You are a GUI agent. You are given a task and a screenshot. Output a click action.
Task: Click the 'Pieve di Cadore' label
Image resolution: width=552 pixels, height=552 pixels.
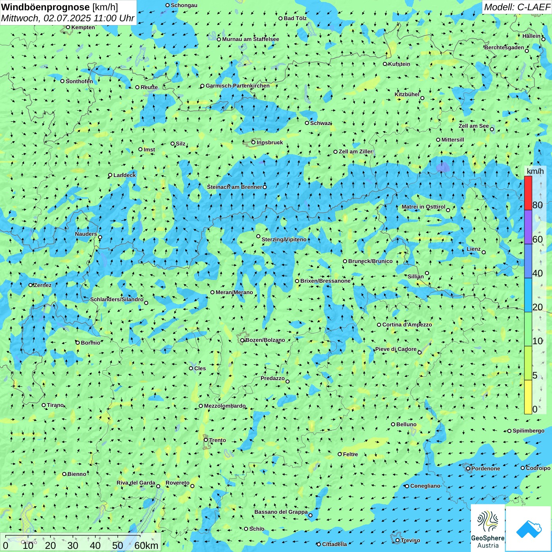pyautogui.click(x=396, y=349)
